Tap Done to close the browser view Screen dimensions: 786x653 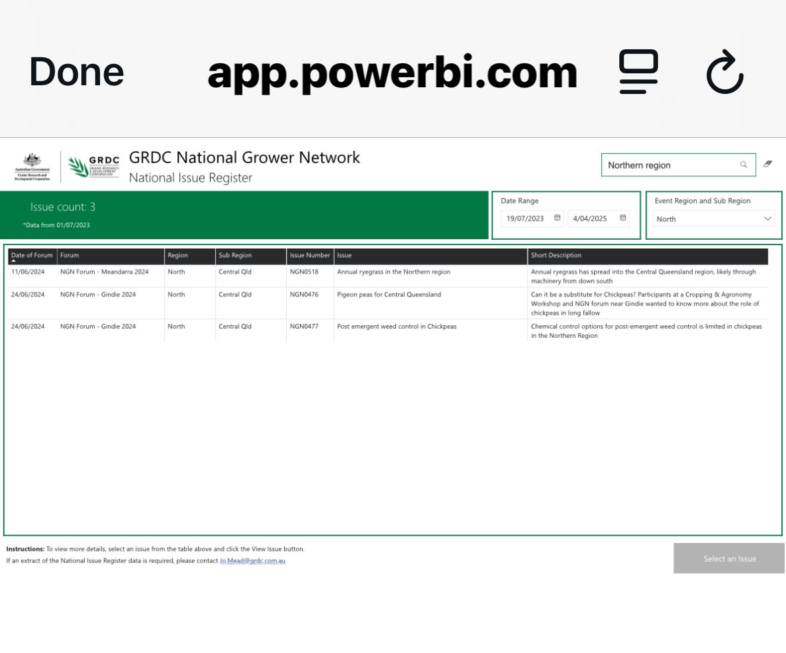[76, 72]
